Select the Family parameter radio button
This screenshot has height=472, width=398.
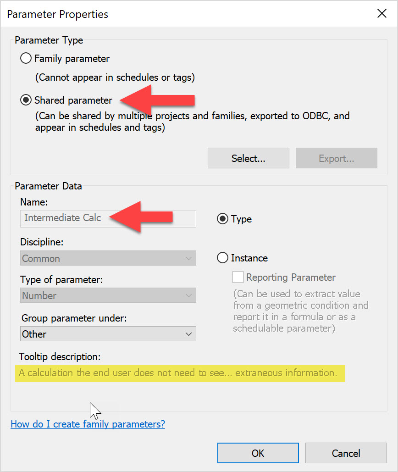click(26, 58)
